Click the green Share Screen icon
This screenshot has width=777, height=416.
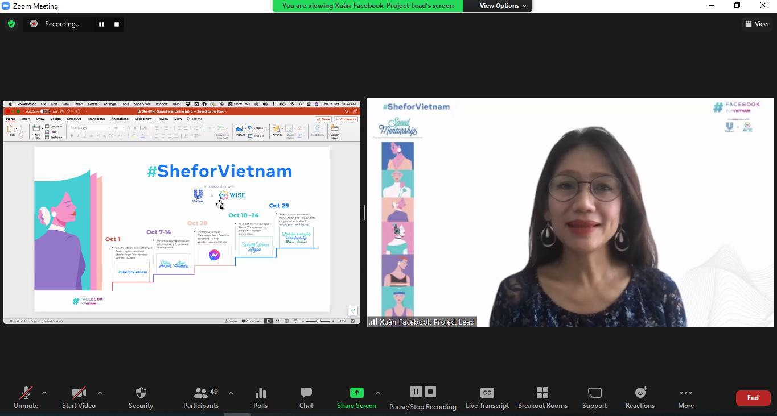point(356,393)
